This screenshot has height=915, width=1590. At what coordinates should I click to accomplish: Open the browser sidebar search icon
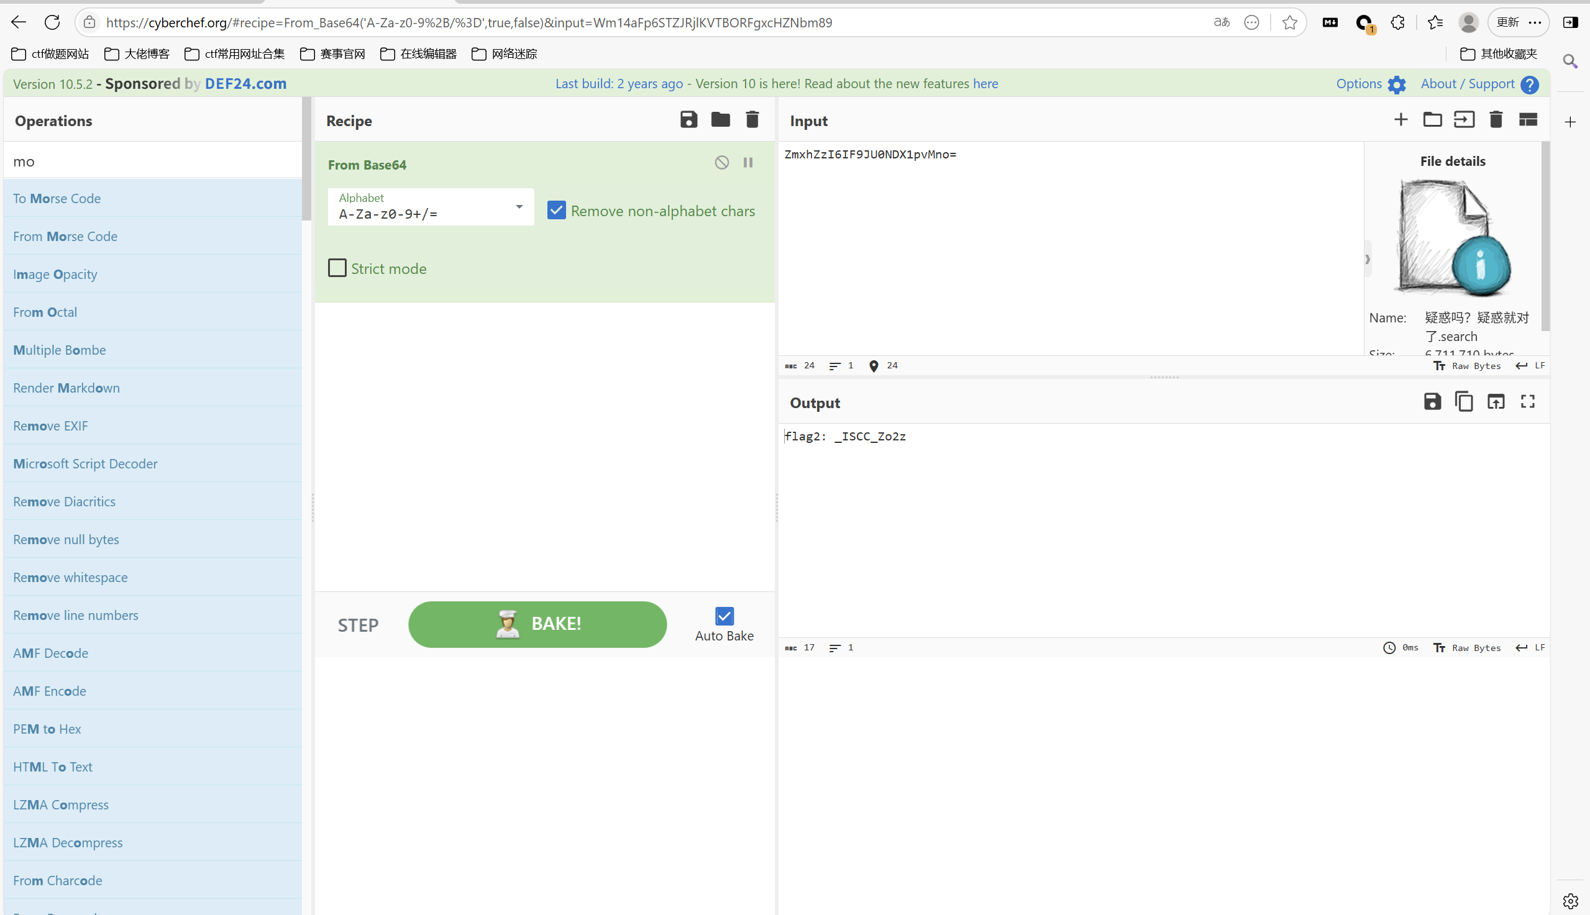pos(1570,61)
